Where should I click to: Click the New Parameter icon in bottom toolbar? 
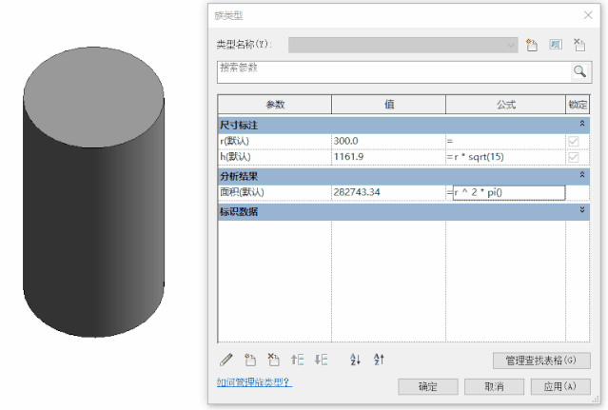pyautogui.click(x=250, y=360)
